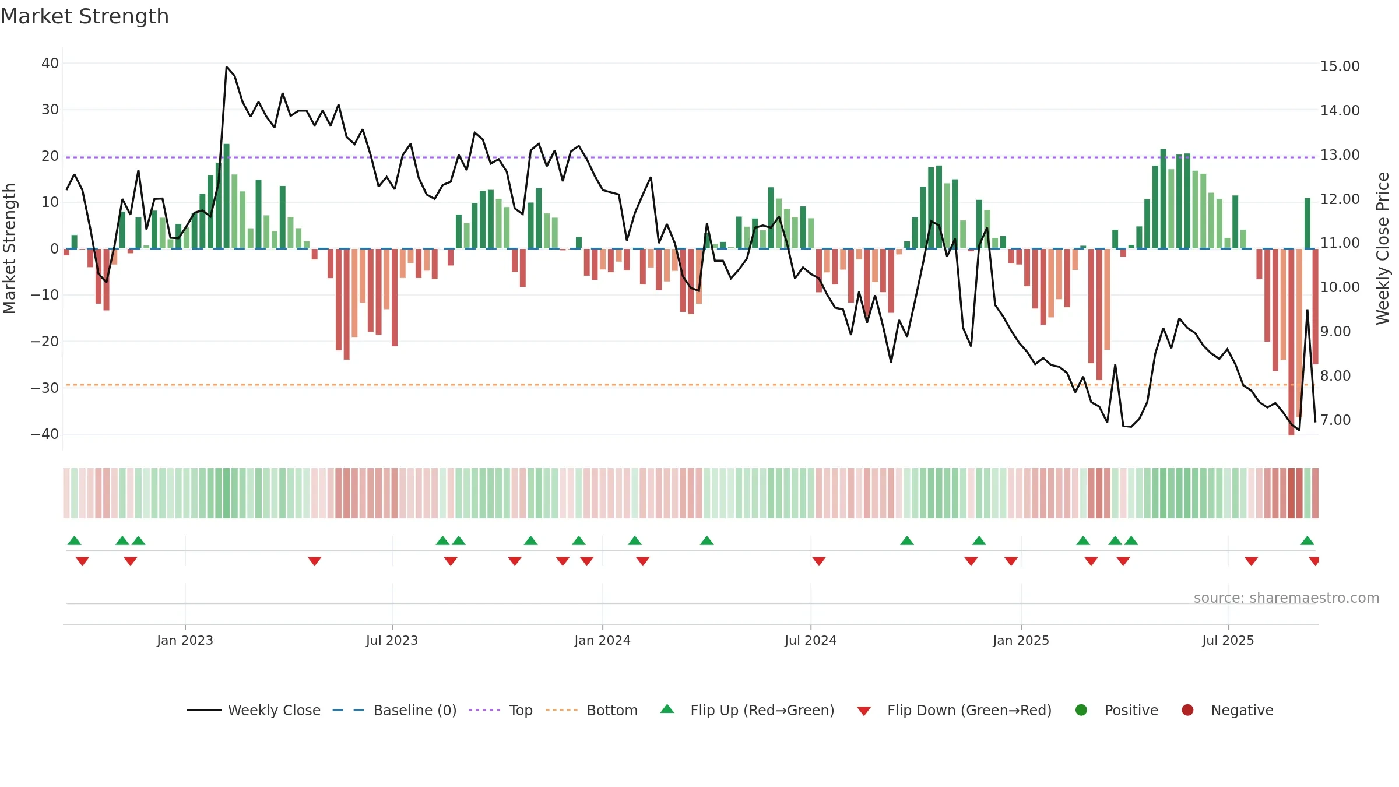
Task: Click the deepest red bar near −40
Action: tap(1291, 342)
